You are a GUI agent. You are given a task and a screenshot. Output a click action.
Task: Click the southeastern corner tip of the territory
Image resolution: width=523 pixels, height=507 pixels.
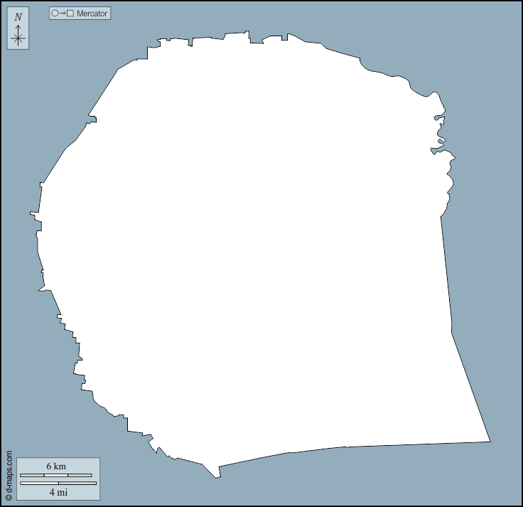489,441
